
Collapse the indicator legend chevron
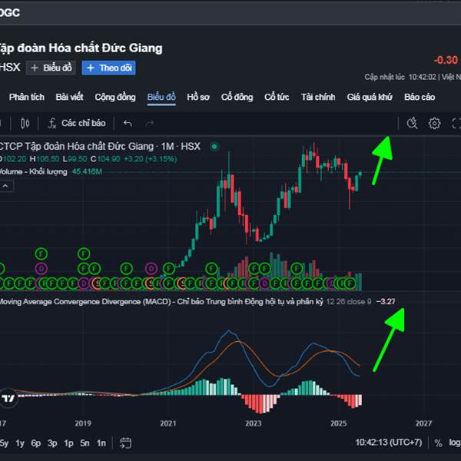(x=5, y=186)
